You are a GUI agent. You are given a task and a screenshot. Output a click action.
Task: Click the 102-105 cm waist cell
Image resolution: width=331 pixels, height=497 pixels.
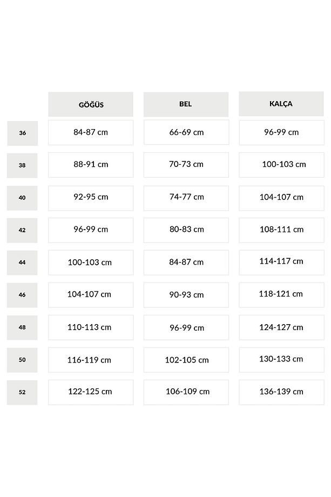(x=186, y=360)
